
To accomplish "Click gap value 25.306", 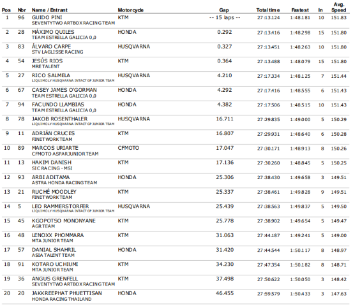I will tap(225, 177).
